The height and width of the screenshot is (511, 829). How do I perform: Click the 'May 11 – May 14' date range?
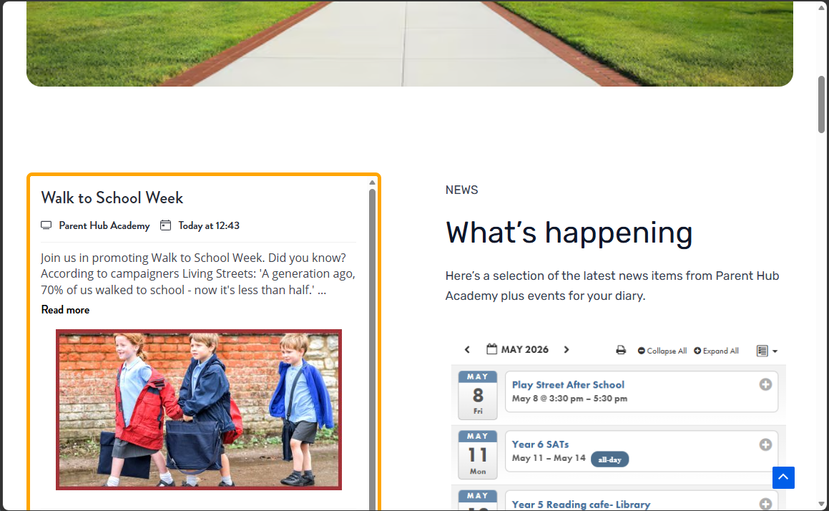click(x=549, y=458)
